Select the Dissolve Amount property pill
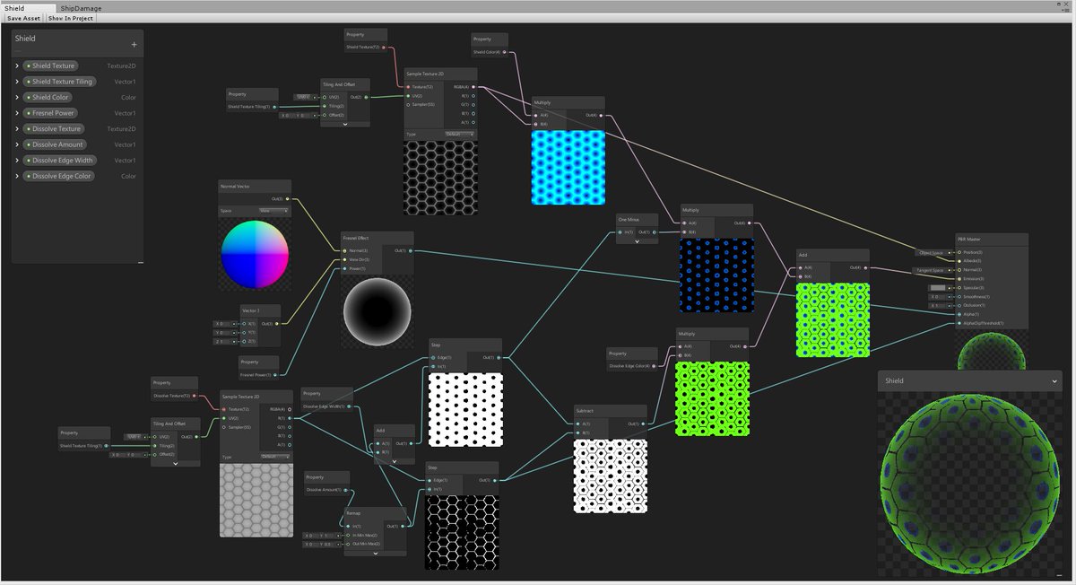 (56, 144)
